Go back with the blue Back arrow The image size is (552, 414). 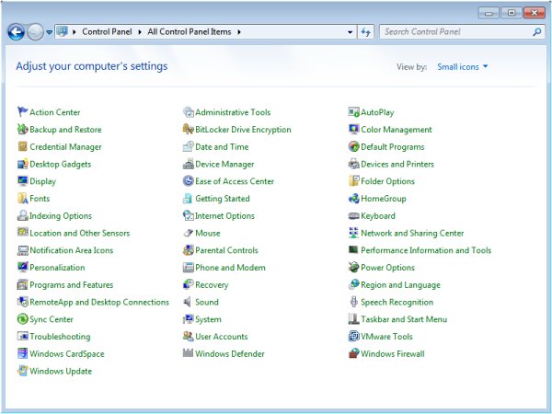click(x=17, y=32)
